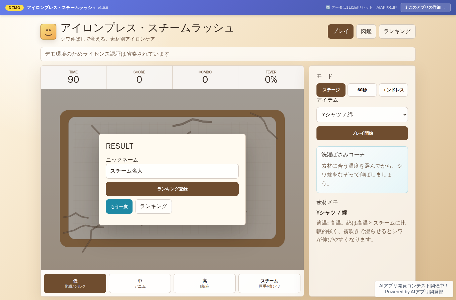Select 低 temperature for 化繊/シルク
Image resolution: width=456 pixels, height=300 pixels.
click(75, 283)
